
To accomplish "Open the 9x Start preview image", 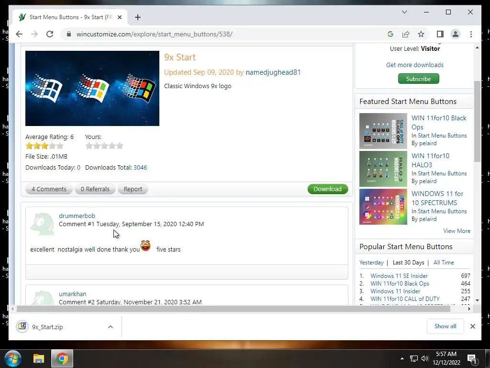I will click(x=92, y=88).
